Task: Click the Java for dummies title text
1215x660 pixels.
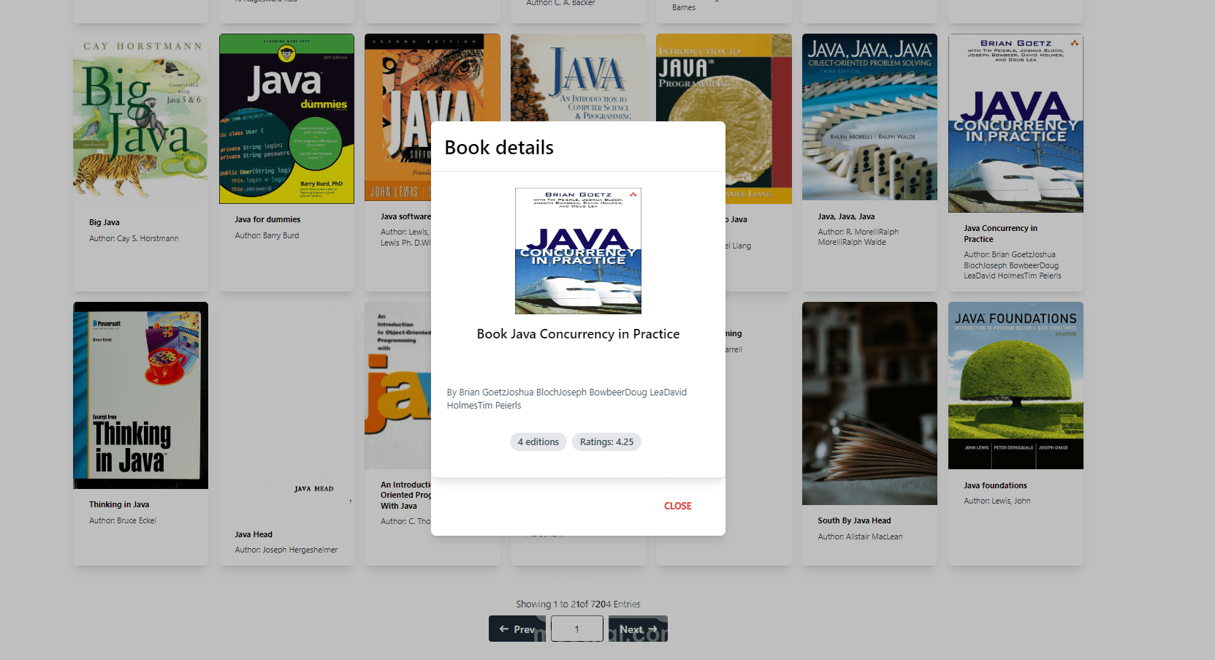Action: [x=267, y=219]
